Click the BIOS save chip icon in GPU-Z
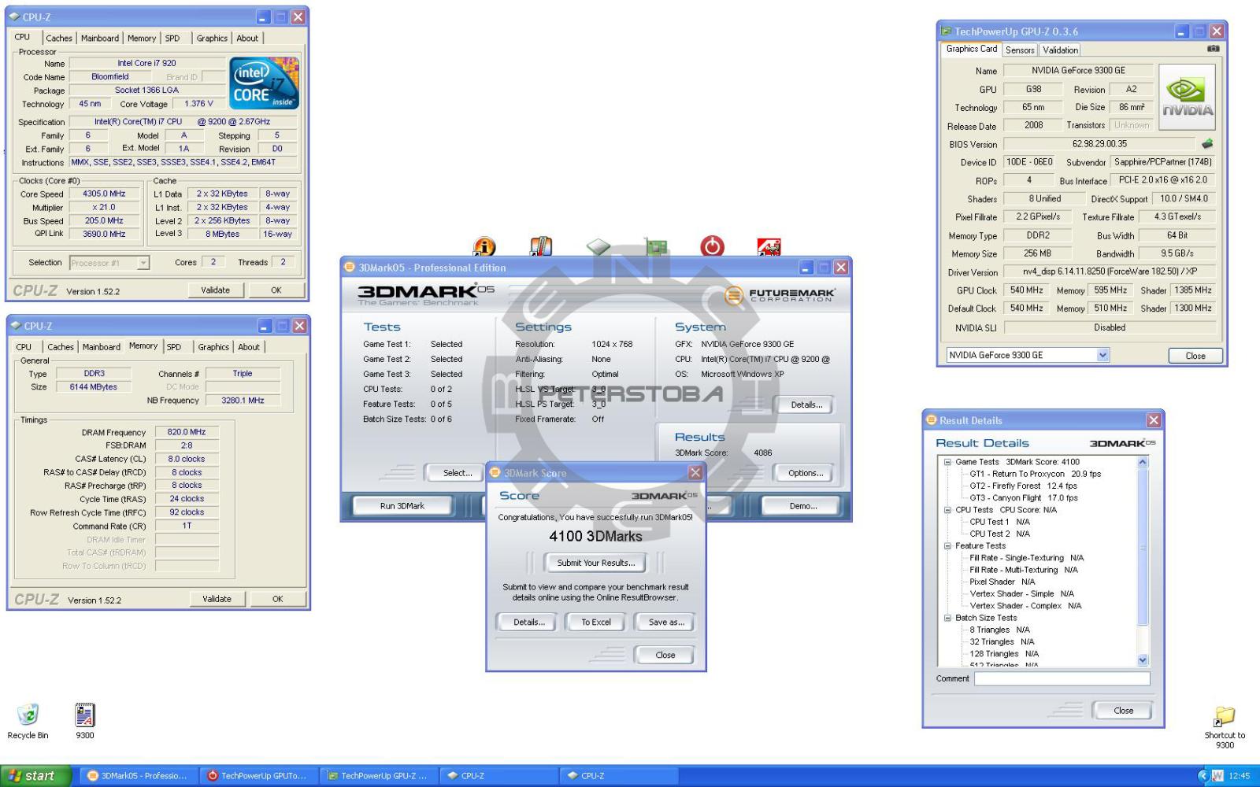The height and width of the screenshot is (787, 1260). [x=1207, y=144]
